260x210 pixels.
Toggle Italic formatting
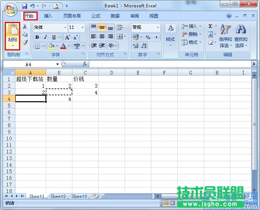pyautogui.click(x=45, y=37)
